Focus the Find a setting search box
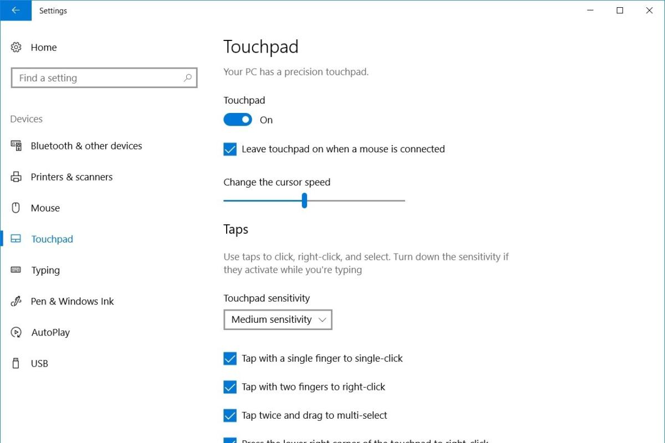The width and height of the screenshot is (665, 443). [104, 78]
